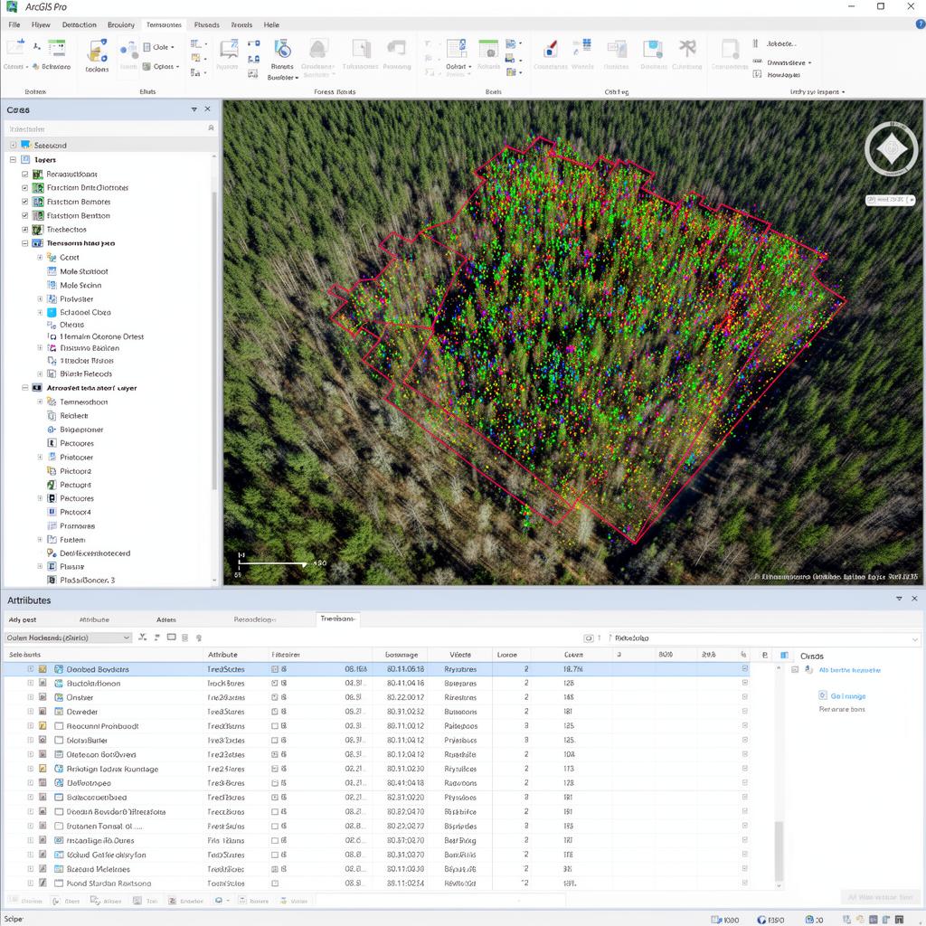Click the ArcGIS Pro application logo
Image resolution: width=926 pixels, height=926 pixels.
tap(12, 7)
